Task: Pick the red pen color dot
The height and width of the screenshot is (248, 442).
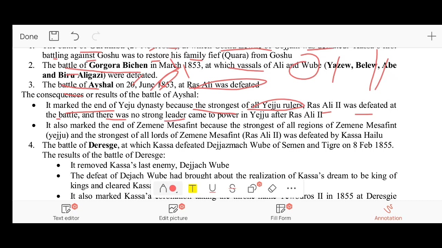Action: click(x=173, y=188)
